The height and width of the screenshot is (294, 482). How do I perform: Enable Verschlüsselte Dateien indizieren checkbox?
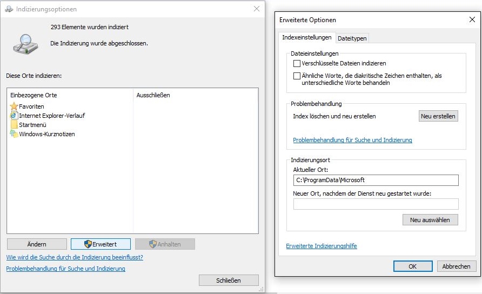coord(297,64)
